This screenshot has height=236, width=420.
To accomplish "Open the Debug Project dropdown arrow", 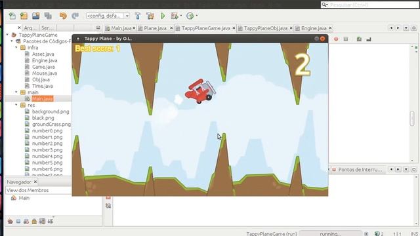I will [181, 16].
